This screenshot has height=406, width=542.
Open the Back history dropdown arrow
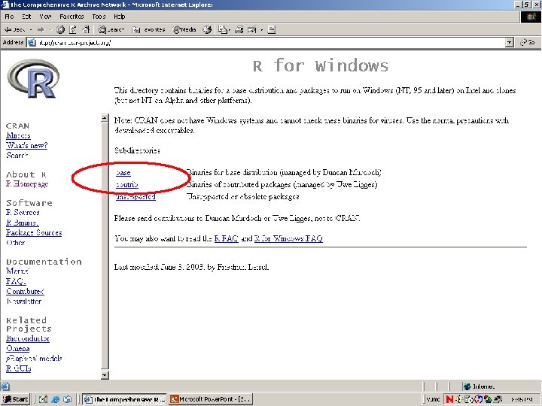click(30, 29)
